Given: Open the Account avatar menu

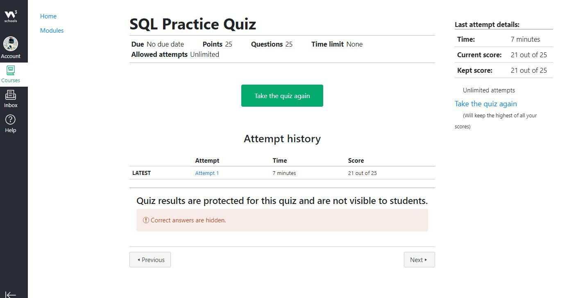Looking at the screenshot, I should [11, 44].
